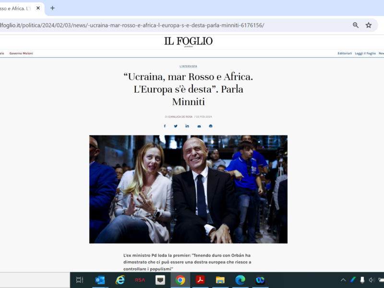Bookmark this page with star icon
Viewport: 384px width, 288px height.
coord(369,25)
